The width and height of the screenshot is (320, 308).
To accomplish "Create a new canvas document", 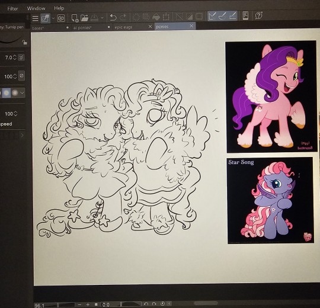I will [x=75, y=18].
